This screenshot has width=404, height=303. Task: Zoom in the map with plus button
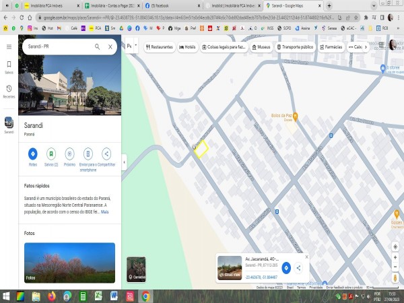click(394, 257)
